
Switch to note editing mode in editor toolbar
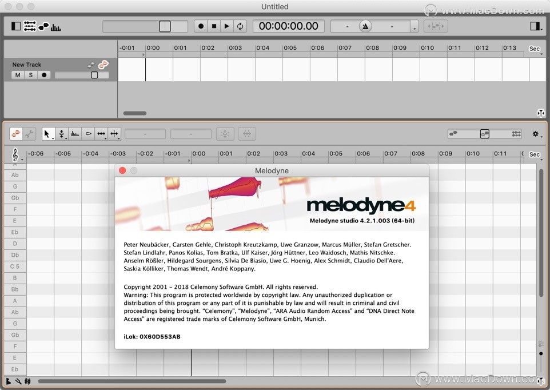pyautogui.click(x=16, y=134)
